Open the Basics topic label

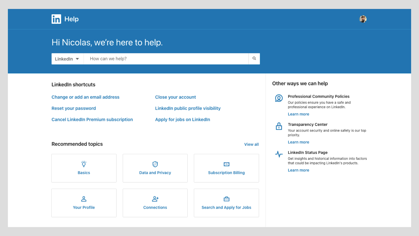pyautogui.click(x=84, y=173)
